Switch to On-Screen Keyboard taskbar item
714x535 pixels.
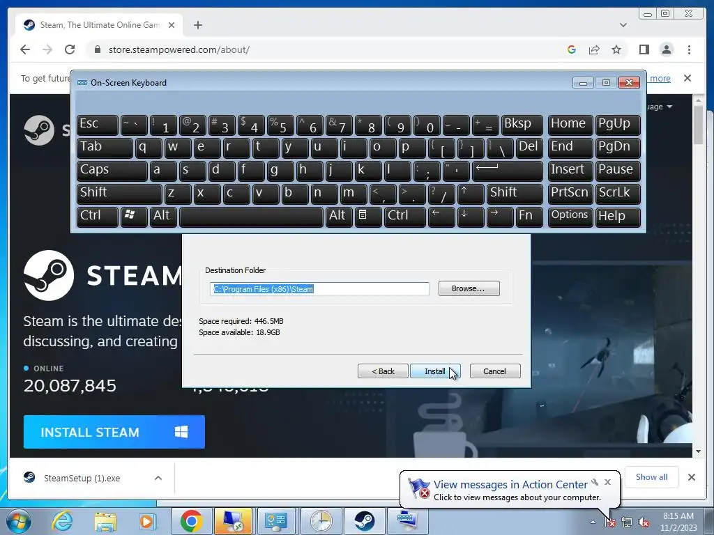pyautogui.click(x=407, y=521)
